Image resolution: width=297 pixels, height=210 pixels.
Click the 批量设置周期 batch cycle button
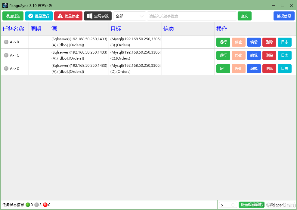point(252,205)
